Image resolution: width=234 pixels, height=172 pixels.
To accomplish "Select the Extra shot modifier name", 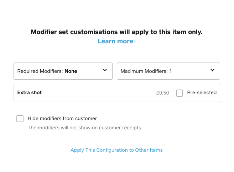I will point(30,93).
